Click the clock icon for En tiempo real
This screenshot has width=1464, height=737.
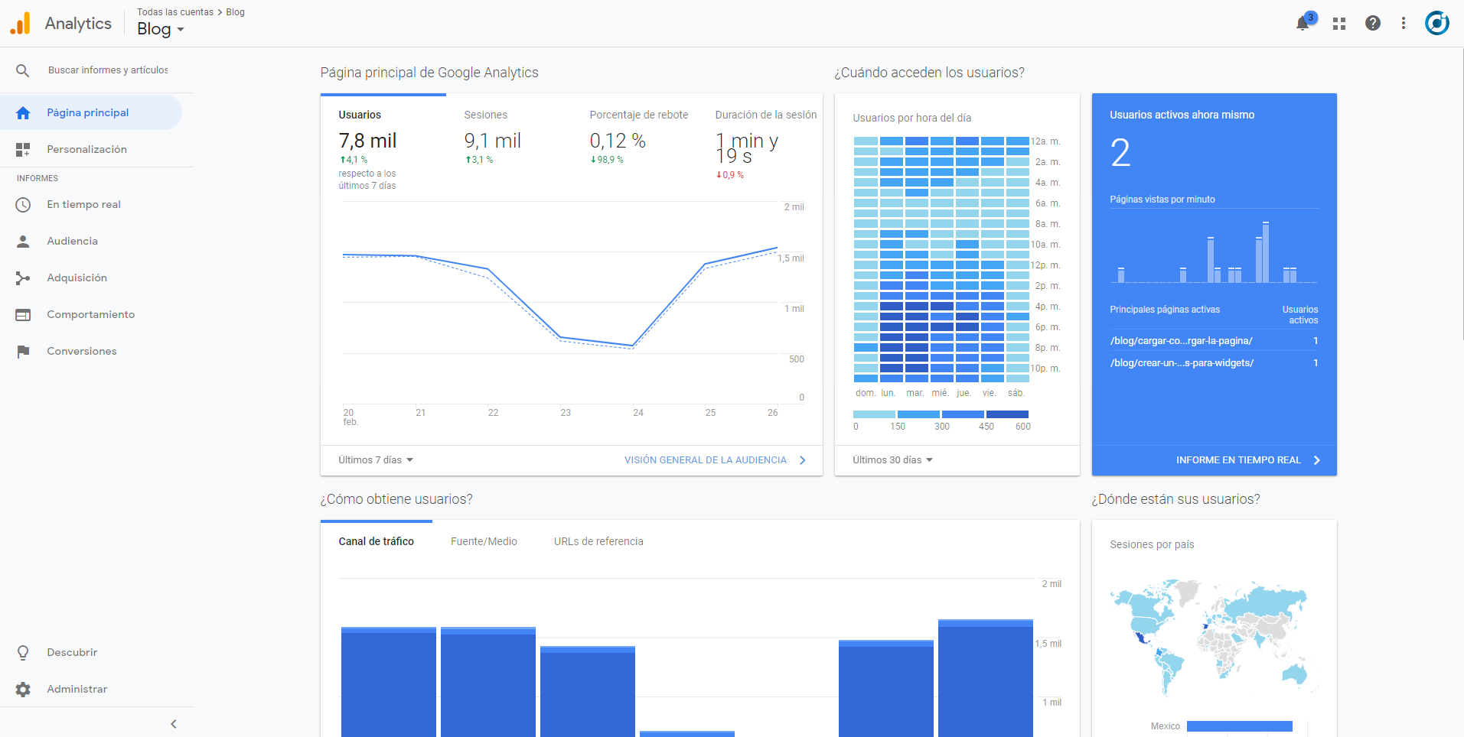[23, 205]
